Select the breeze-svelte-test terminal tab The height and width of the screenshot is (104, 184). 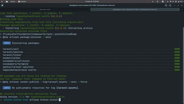[x=135, y=10]
